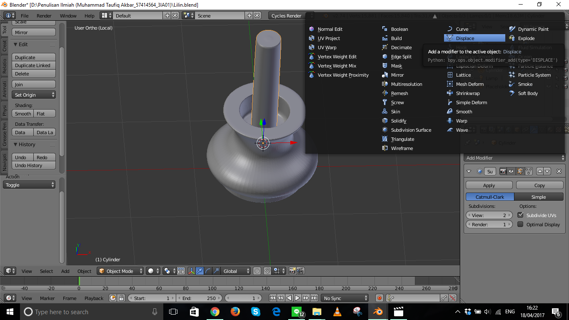This screenshot has width=569, height=320.
Task: Open the Global transform orientation dropdown
Action: [x=236, y=271]
